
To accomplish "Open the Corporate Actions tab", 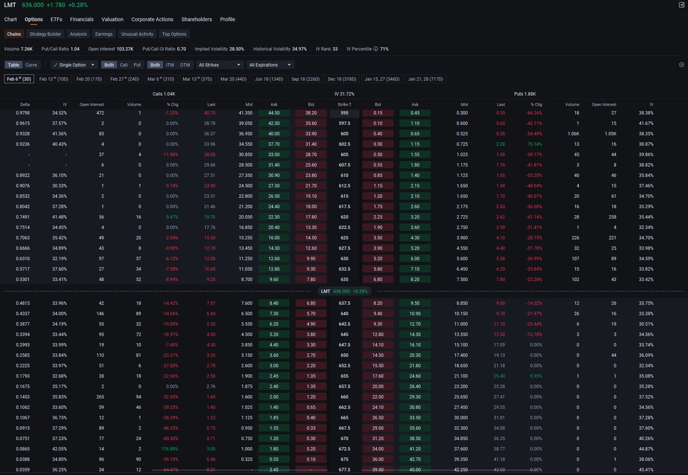I will [x=152, y=20].
